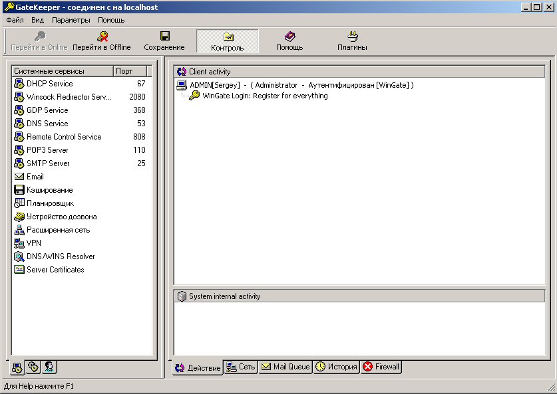
Task: Switch to the Действие tab
Action: point(198,368)
